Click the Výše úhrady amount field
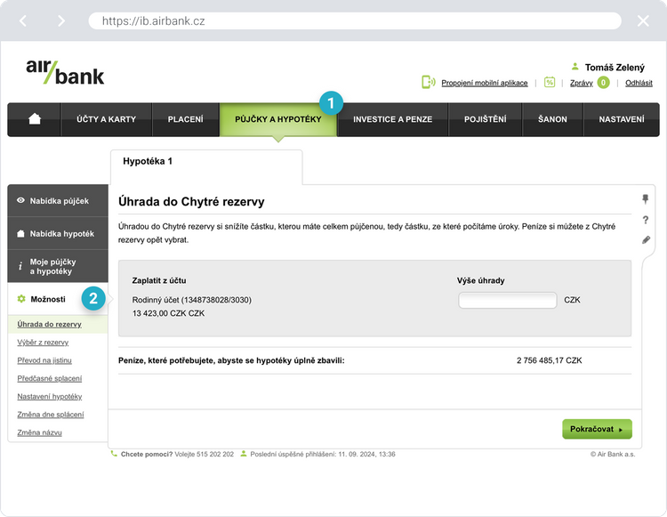Viewport: 667px width, 517px height. [507, 301]
